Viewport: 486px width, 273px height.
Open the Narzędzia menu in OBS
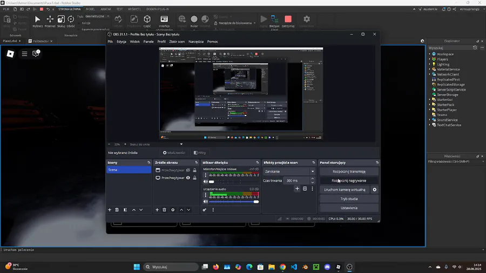pyautogui.click(x=196, y=42)
